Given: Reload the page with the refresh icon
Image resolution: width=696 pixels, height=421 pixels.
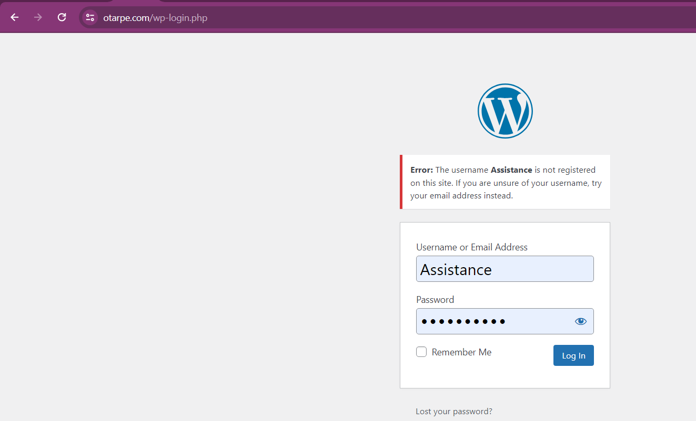Looking at the screenshot, I should (62, 17).
